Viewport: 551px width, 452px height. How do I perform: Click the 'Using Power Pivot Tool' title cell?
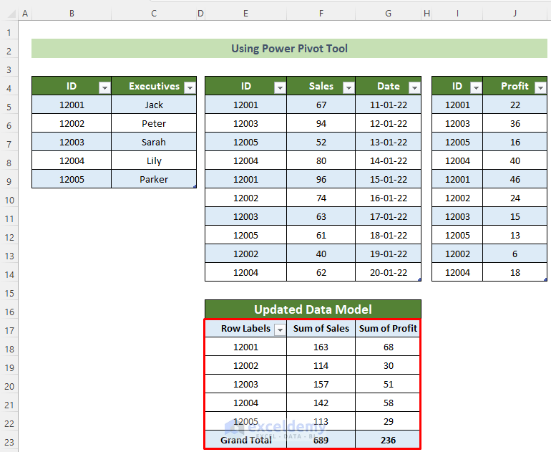coord(289,49)
